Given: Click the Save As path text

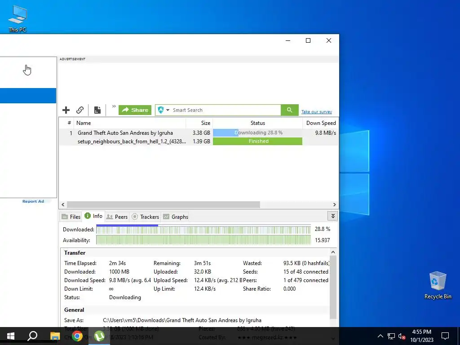Looking at the screenshot, I should click(x=182, y=320).
